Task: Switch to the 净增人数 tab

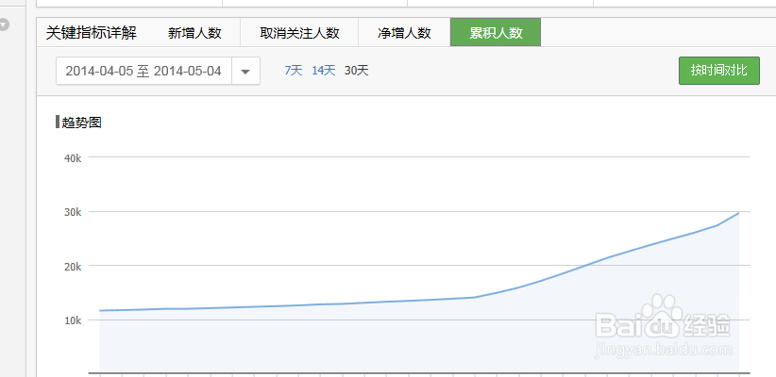Action: tap(404, 33)
